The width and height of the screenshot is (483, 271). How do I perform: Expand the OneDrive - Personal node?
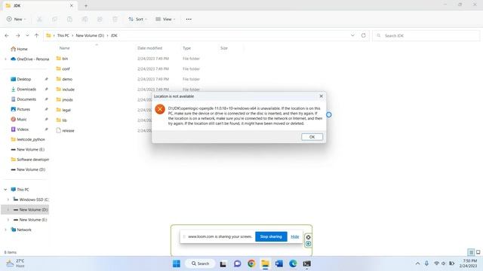5,59
